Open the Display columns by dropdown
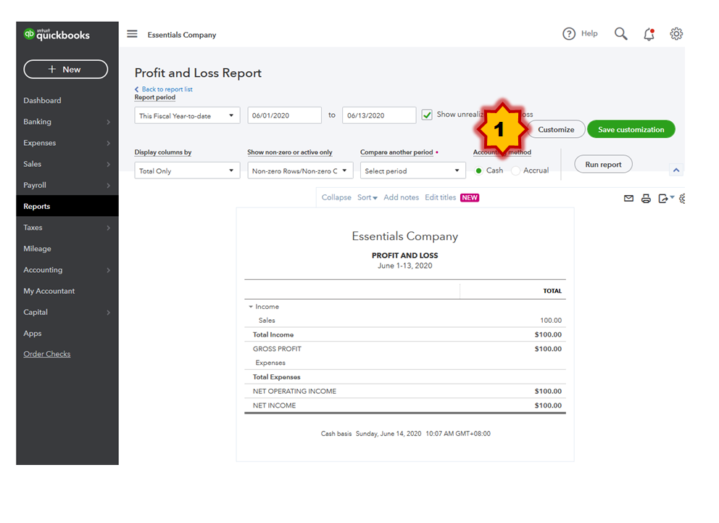The image size is (719, 523). (x=187, y=170)
